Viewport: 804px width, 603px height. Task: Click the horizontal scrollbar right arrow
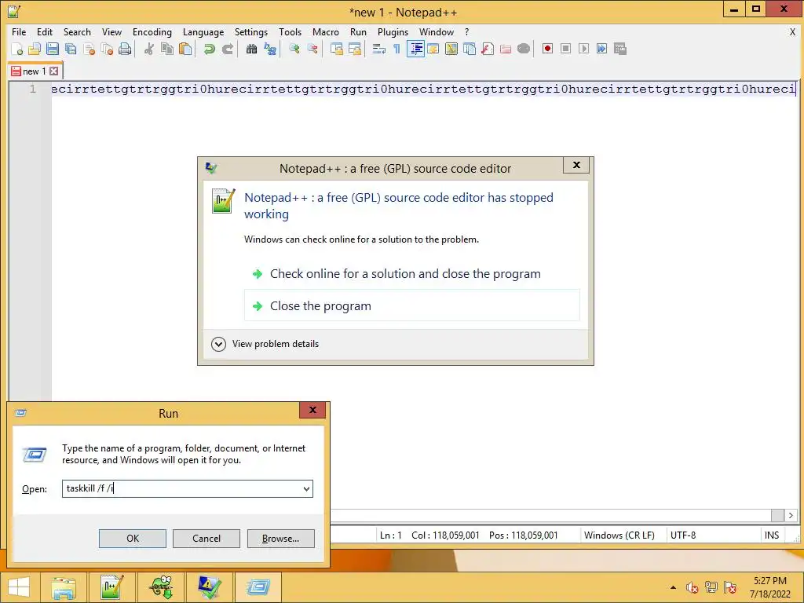[x=791, y=515]
